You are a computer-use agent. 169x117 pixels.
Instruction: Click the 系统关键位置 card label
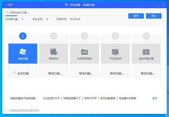pos(146,59)
